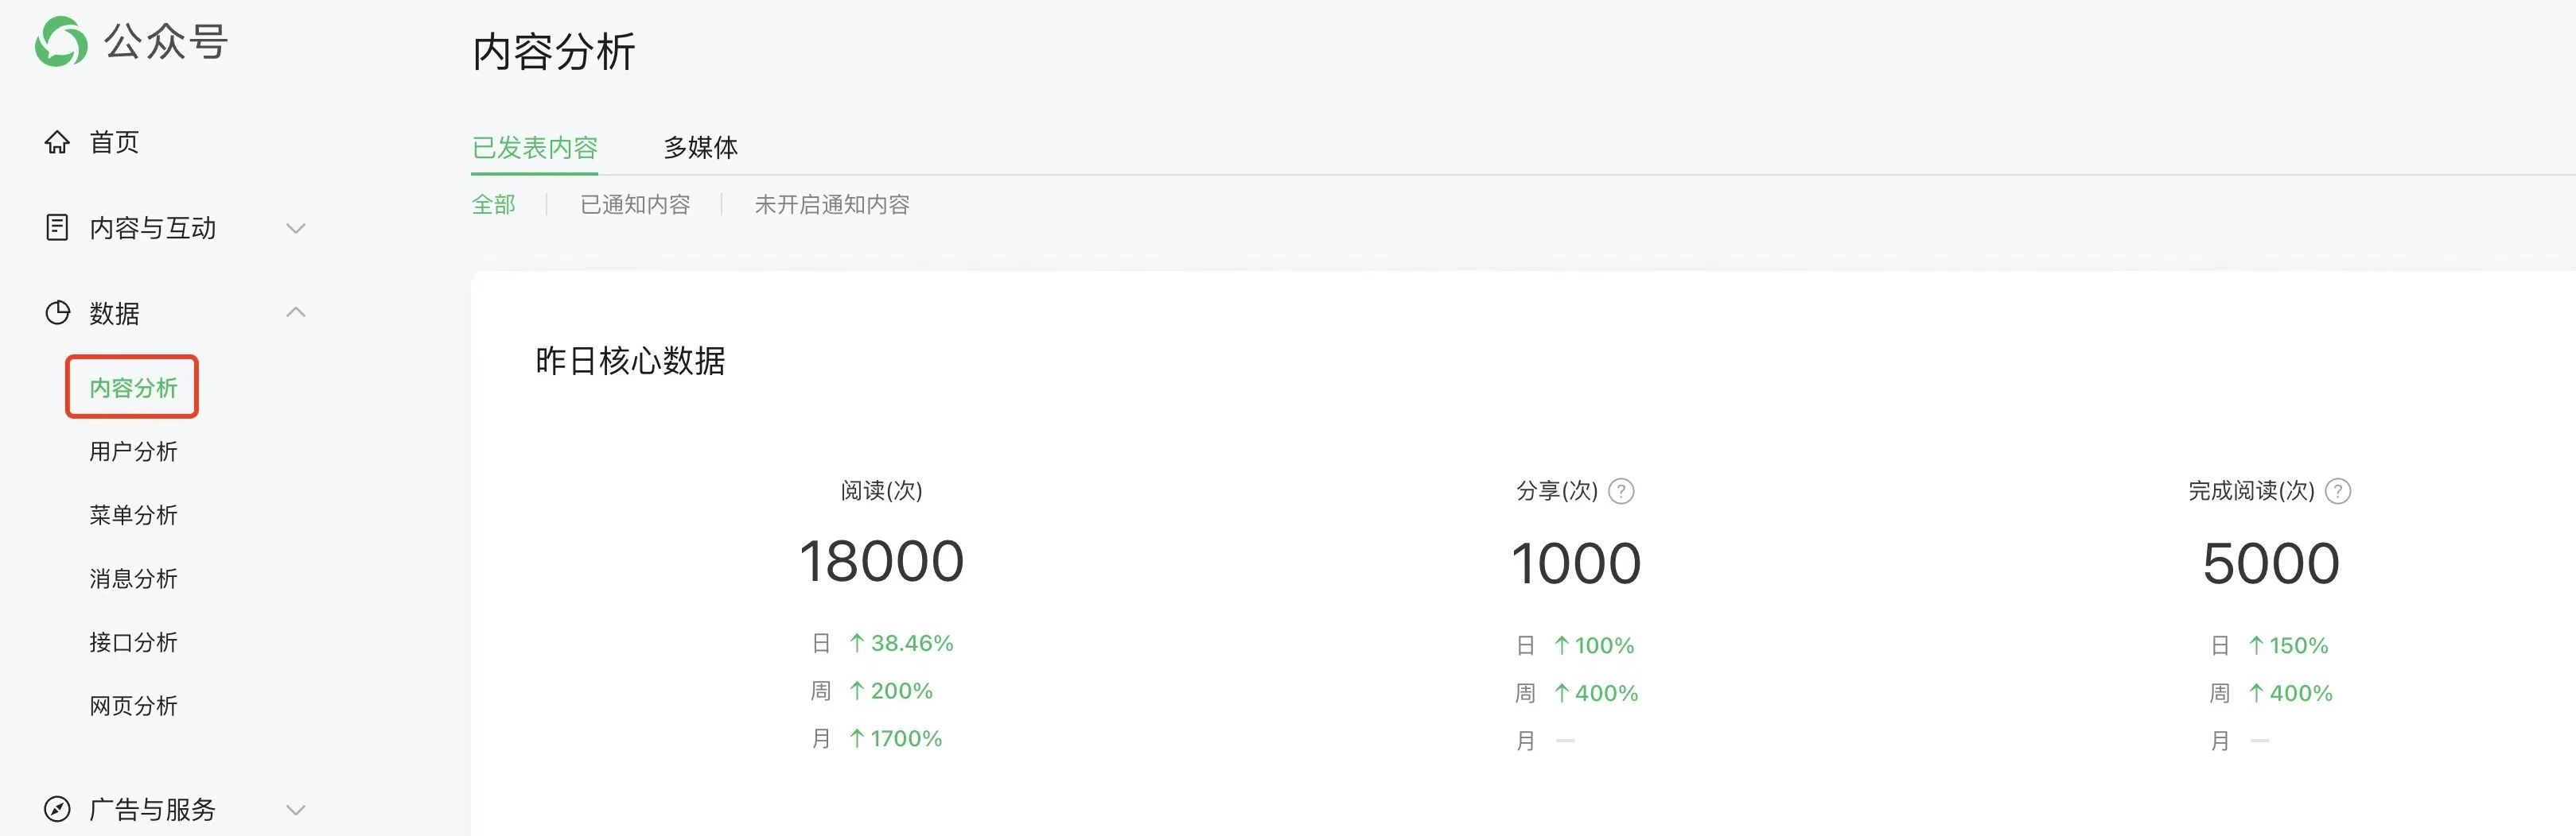The image size is (2576, 836).
Task: Click the pie chart icon beside 数据
Action: [x=57, y=312]
